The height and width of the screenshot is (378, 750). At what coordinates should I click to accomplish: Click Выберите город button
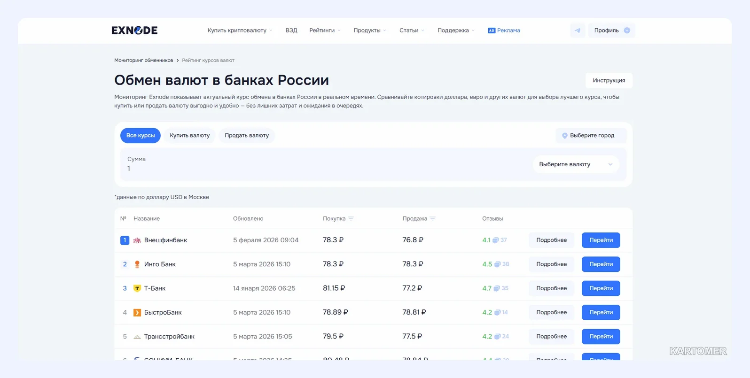click(591, 135)
